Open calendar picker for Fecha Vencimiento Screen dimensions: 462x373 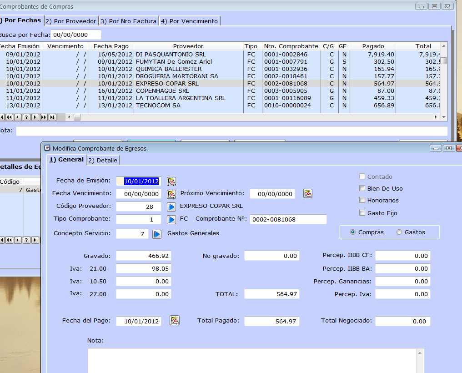pyautogui.click(x=171, y=194)
